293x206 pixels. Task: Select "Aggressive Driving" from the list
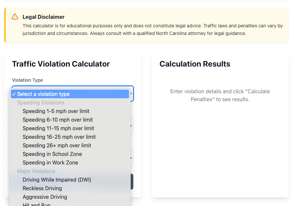coord(45,197)
